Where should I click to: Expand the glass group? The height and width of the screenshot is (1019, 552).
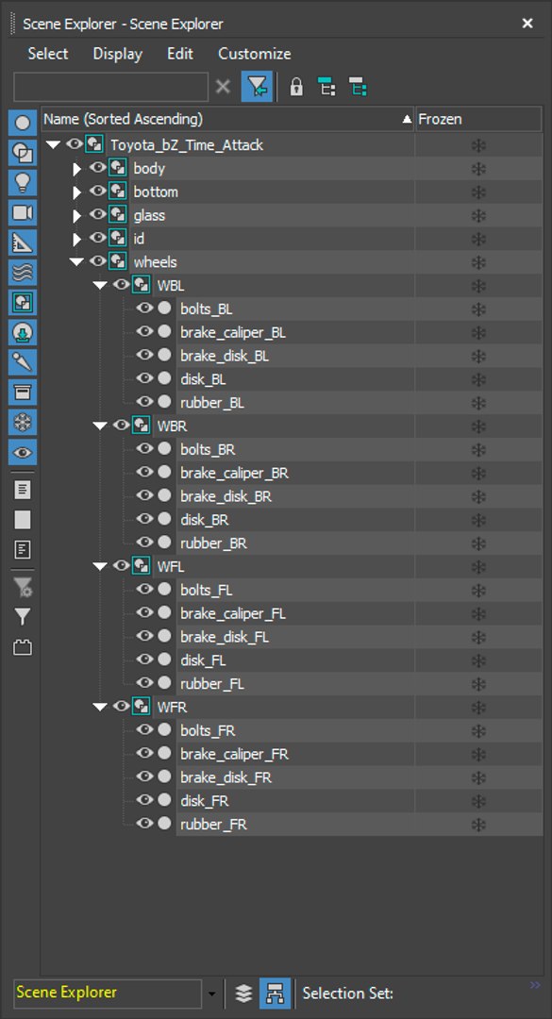(76, 216)
